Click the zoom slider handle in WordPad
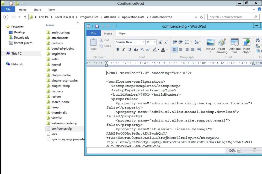 point(255,150)
